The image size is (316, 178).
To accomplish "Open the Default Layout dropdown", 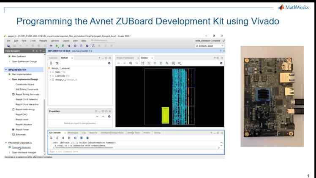I will point(210,45).
